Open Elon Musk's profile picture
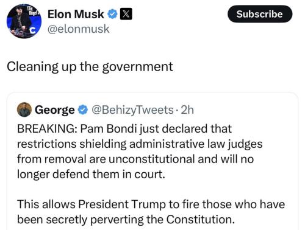The width and height of the screenshot is (305, 230). pyautogui.click(x=24, y=21)
